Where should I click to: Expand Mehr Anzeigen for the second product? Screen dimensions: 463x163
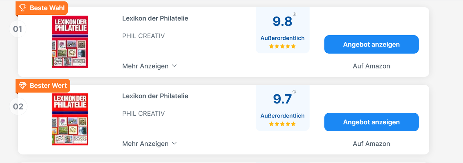pyautogui.click(x=149, y=144)
